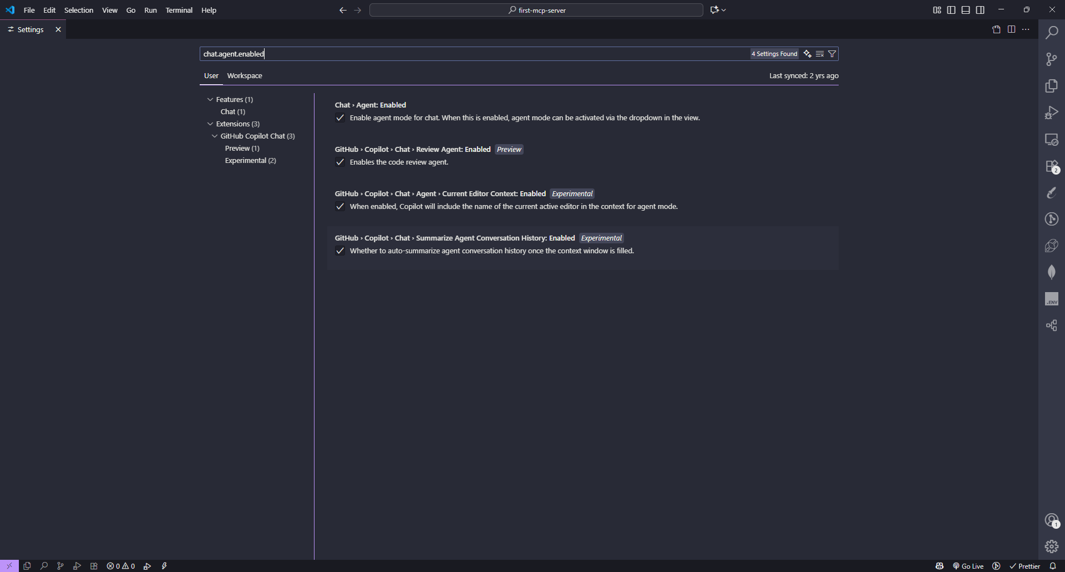Close the Settings tab

tap(58, 29)
